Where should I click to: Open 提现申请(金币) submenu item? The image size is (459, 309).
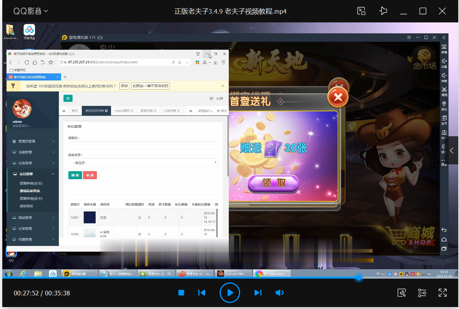[x=31, y=183]
